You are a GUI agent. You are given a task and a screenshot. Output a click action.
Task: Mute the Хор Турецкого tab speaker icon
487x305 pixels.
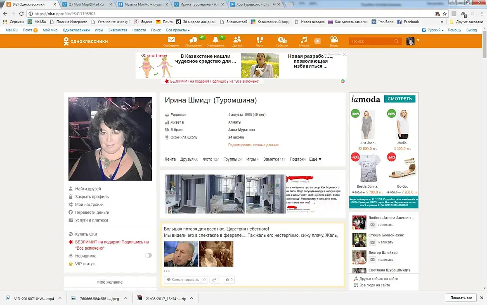[274, 5]
